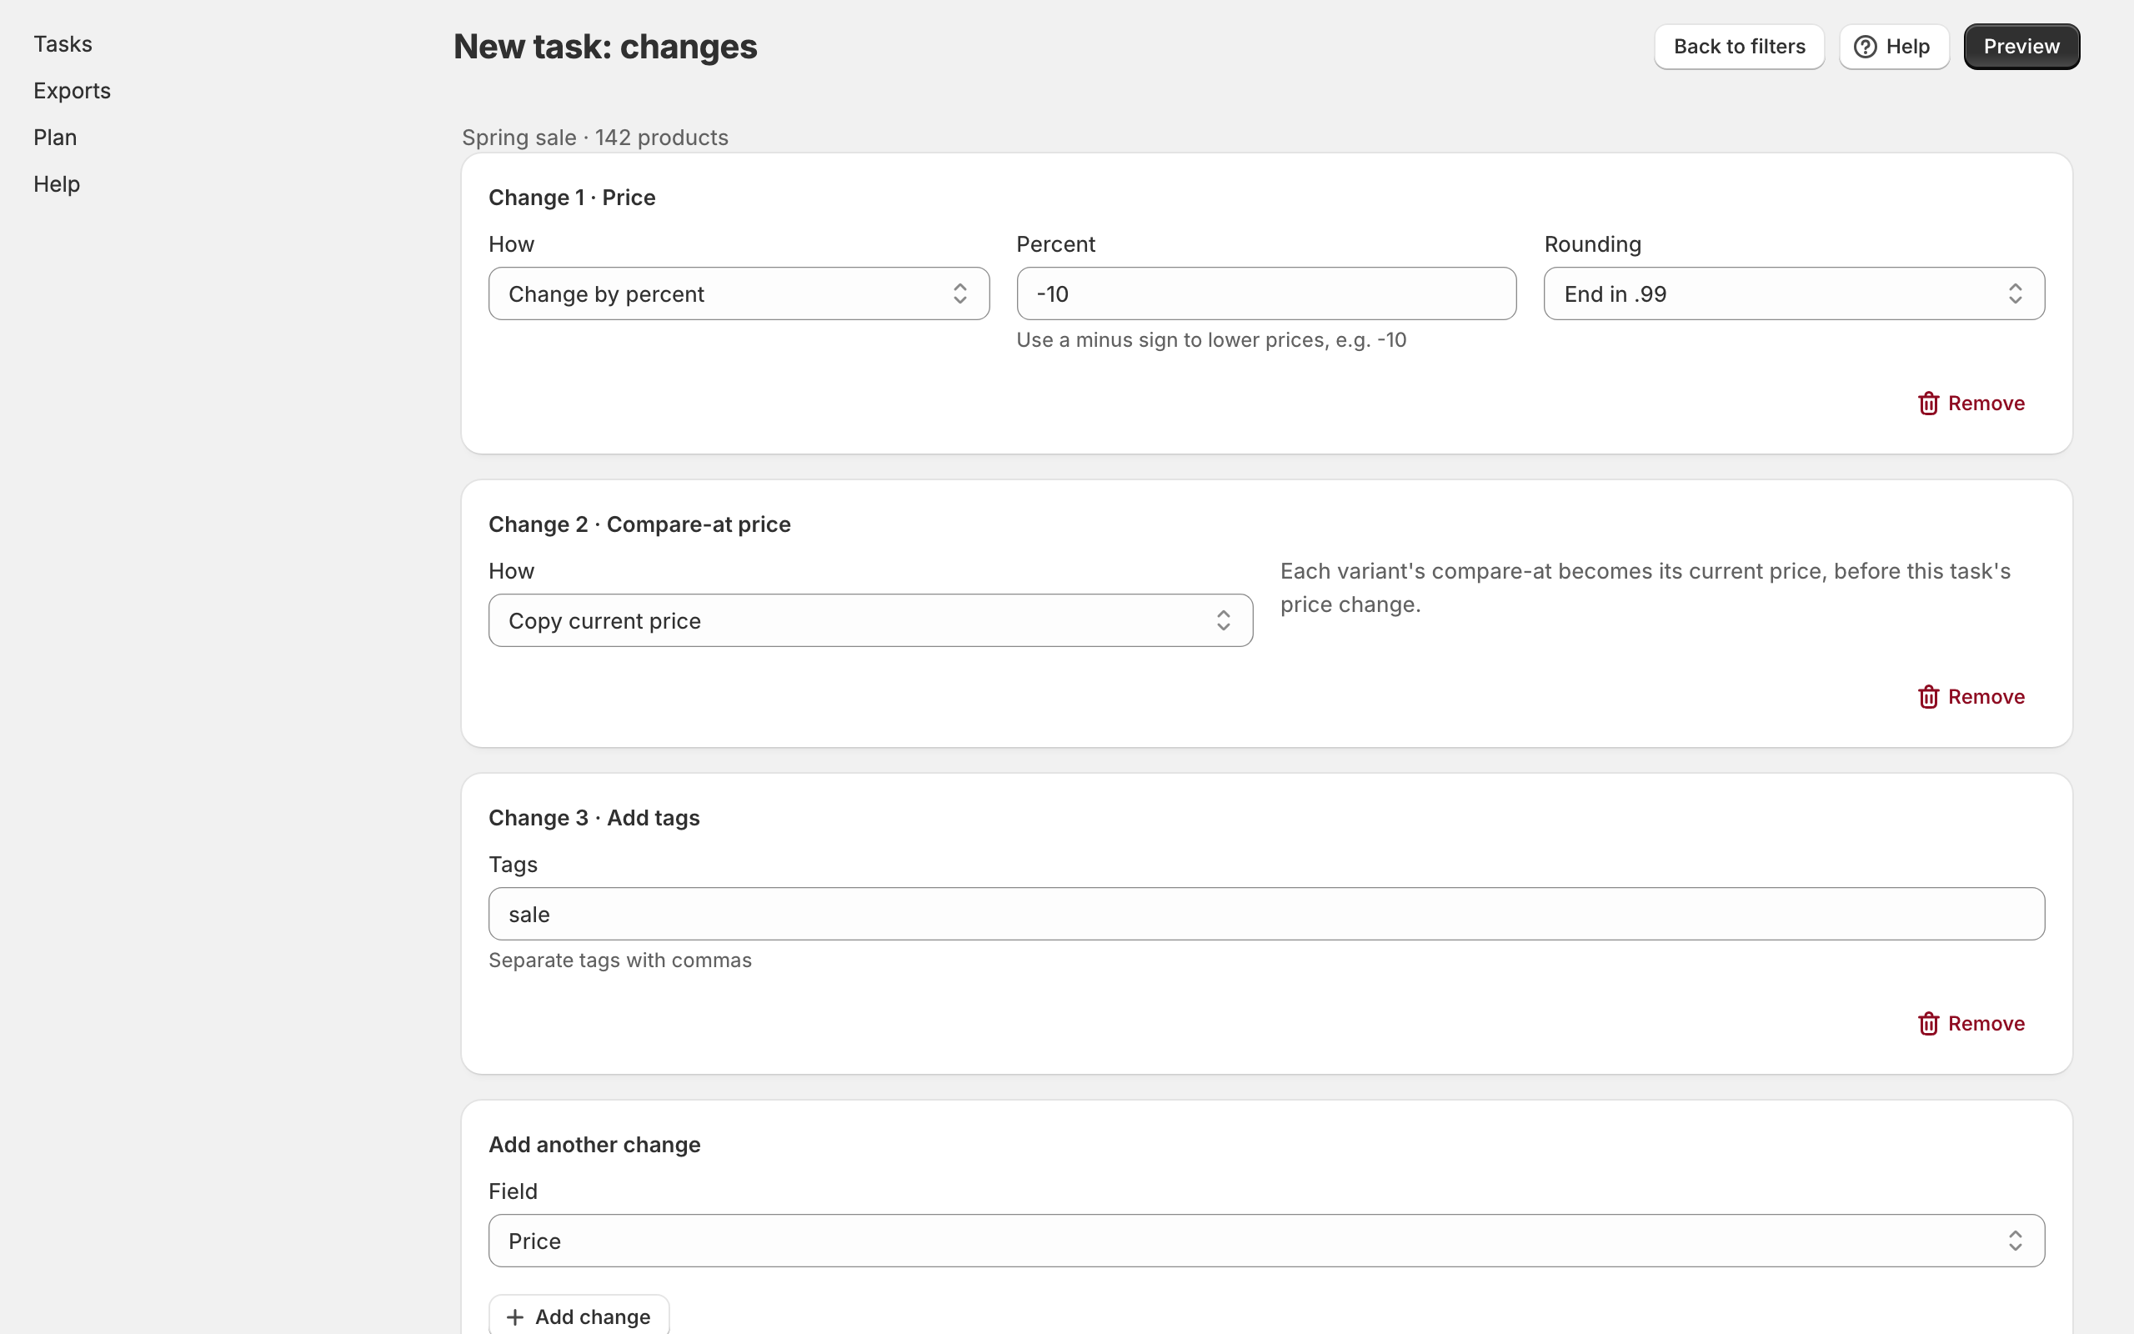The image size is (2134, 1334).
Task: Go to Tasks in the sidebar
Action: click(x=63, y=44)
